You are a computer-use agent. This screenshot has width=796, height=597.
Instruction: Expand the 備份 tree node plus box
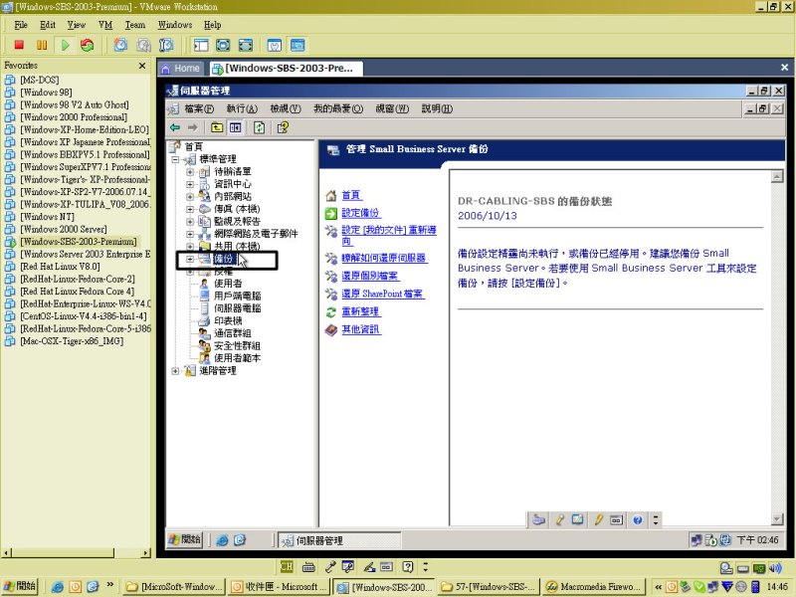point(189,259)
